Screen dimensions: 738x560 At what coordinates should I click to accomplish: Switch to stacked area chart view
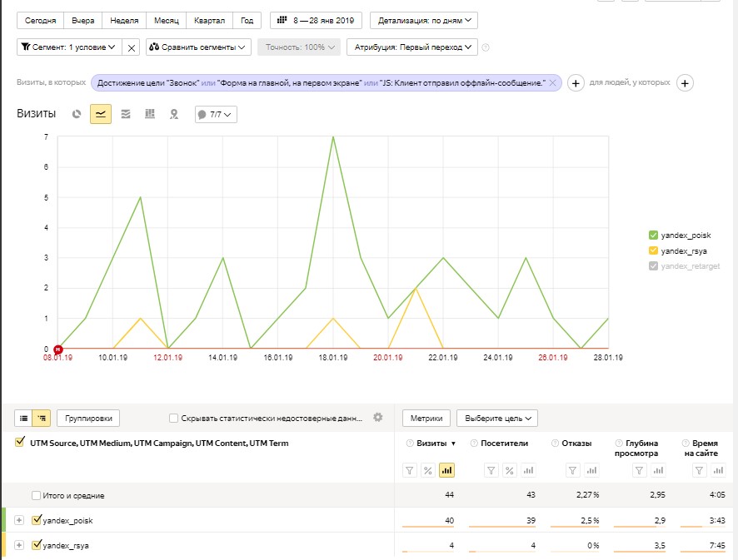[126, 114]
